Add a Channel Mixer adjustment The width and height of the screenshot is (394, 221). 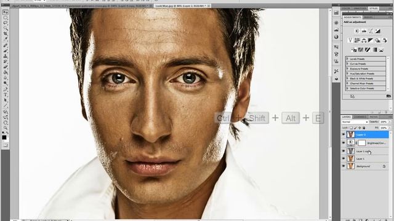tap(384, 41)
